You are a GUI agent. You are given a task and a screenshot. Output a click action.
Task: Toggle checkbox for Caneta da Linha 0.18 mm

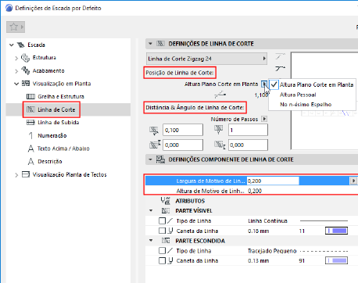(x=162, y=231)
